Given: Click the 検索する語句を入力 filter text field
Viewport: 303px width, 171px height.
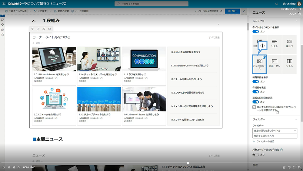Looking at the screenshot, I should pyautogui.click(x=275, y=136).
